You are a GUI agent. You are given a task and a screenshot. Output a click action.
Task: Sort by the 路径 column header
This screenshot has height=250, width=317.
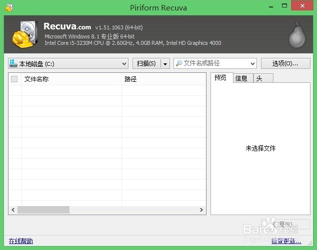pos(163,79)
